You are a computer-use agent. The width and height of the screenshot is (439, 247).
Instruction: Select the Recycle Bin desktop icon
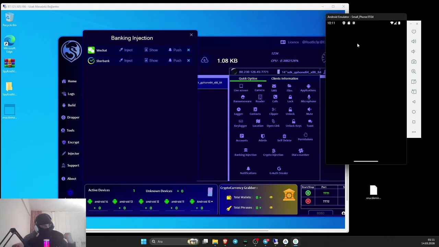click(10, 20)
